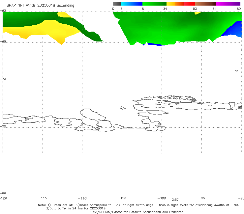Click the '-100' longitude axis label

pyautogui.click(x=162, y=198)
